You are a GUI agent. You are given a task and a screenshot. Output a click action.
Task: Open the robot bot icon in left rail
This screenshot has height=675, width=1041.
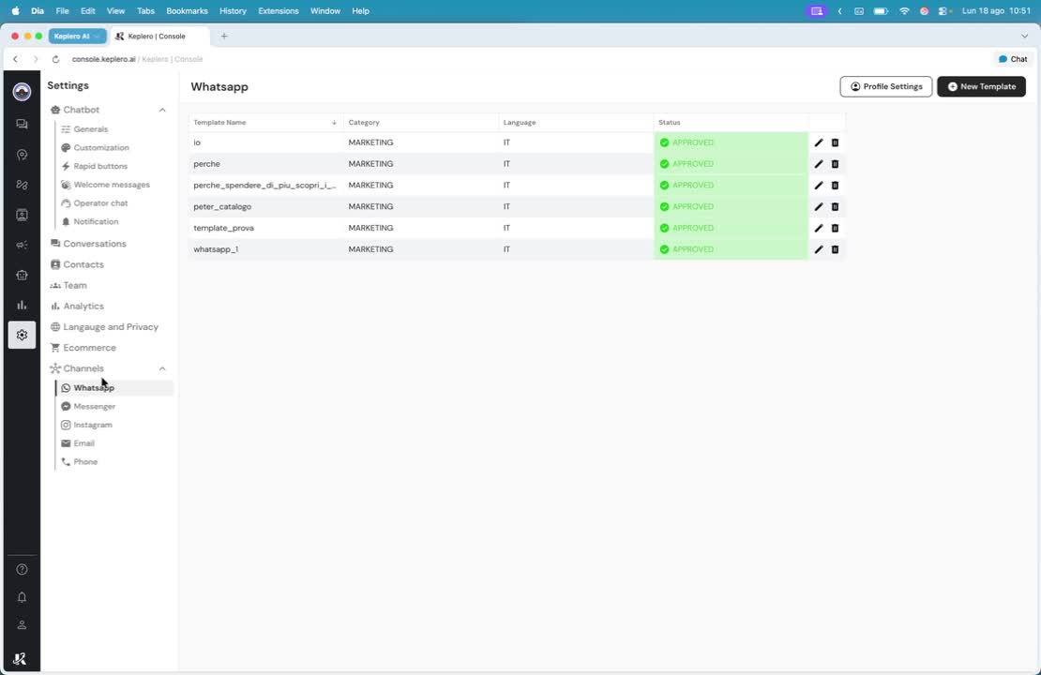[x=22, y=275]
